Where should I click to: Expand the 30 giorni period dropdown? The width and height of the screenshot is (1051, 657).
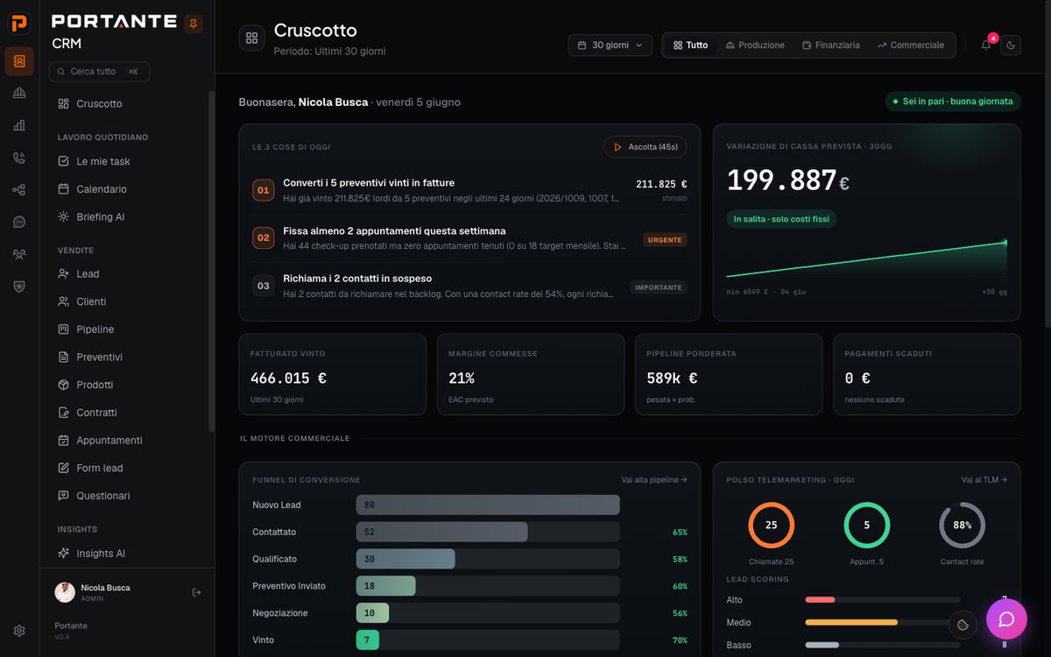[610, 45]
